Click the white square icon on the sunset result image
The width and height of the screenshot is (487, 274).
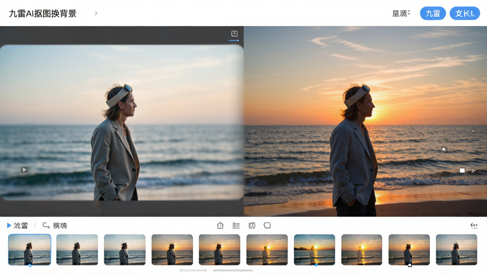462,170
